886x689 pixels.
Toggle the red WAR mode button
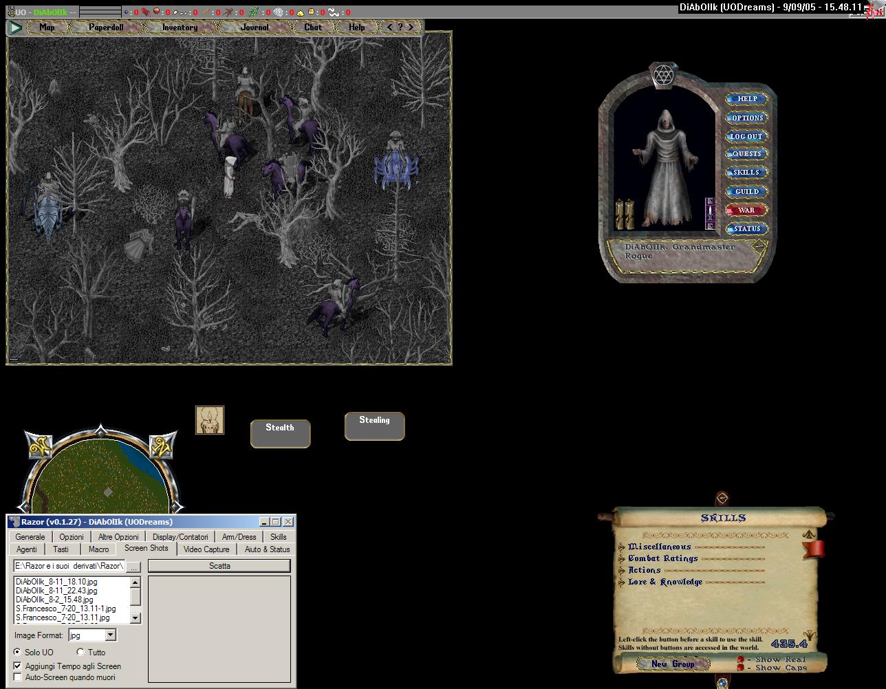tap(747, 210)
